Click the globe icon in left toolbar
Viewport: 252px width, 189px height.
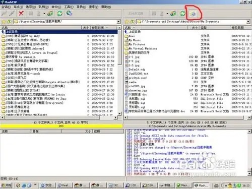coord(69,13)
